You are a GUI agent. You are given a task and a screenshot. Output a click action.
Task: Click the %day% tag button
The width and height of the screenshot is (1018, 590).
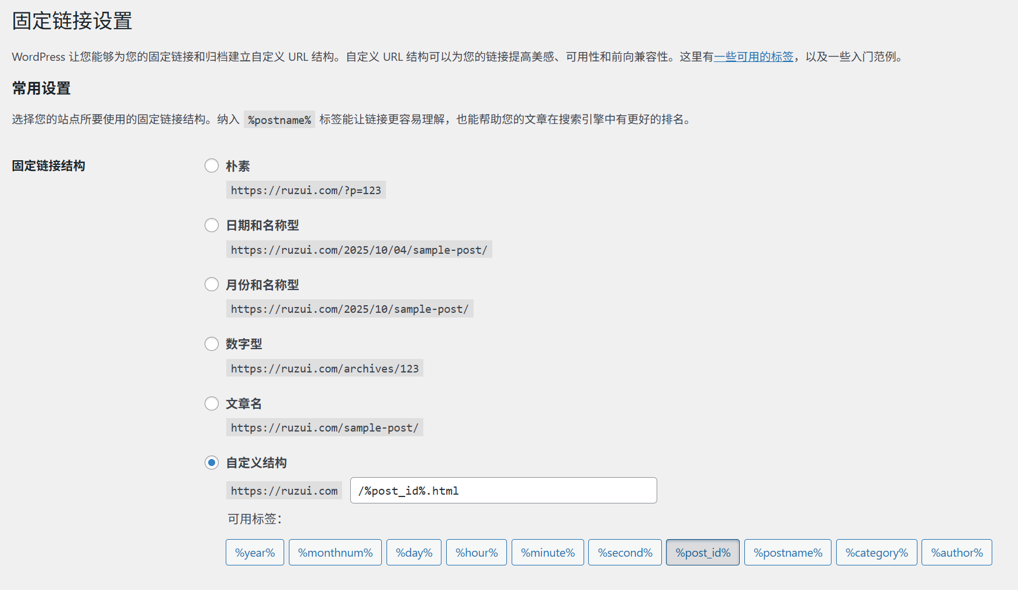click(414, 553)
